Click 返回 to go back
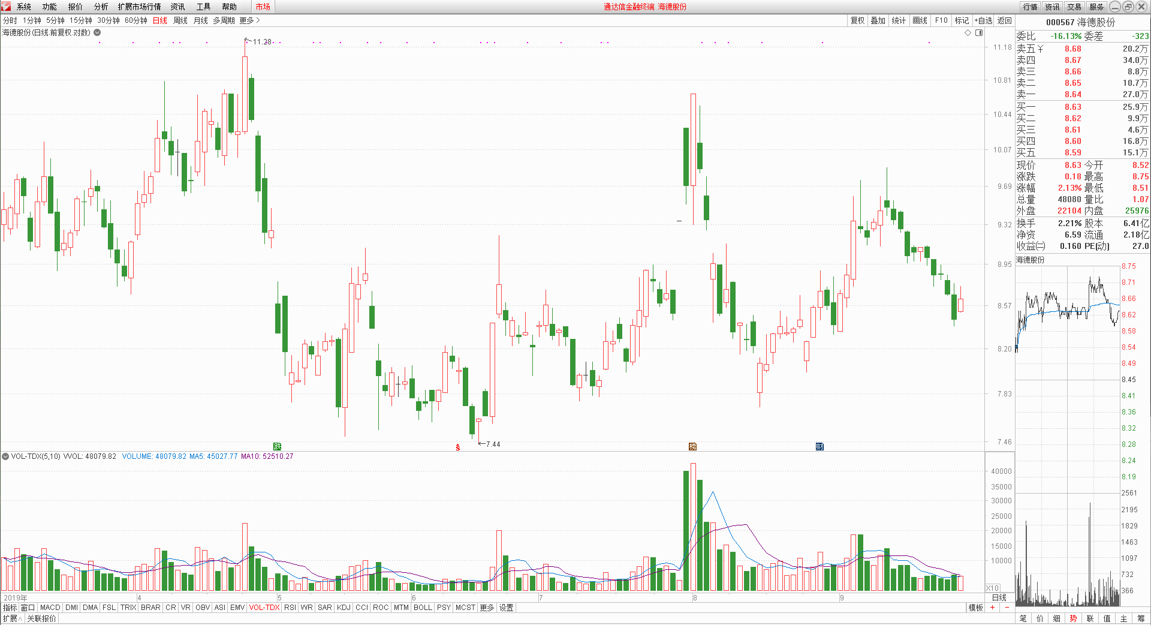Viewport: 1151px width, 625px height. 1005,20
